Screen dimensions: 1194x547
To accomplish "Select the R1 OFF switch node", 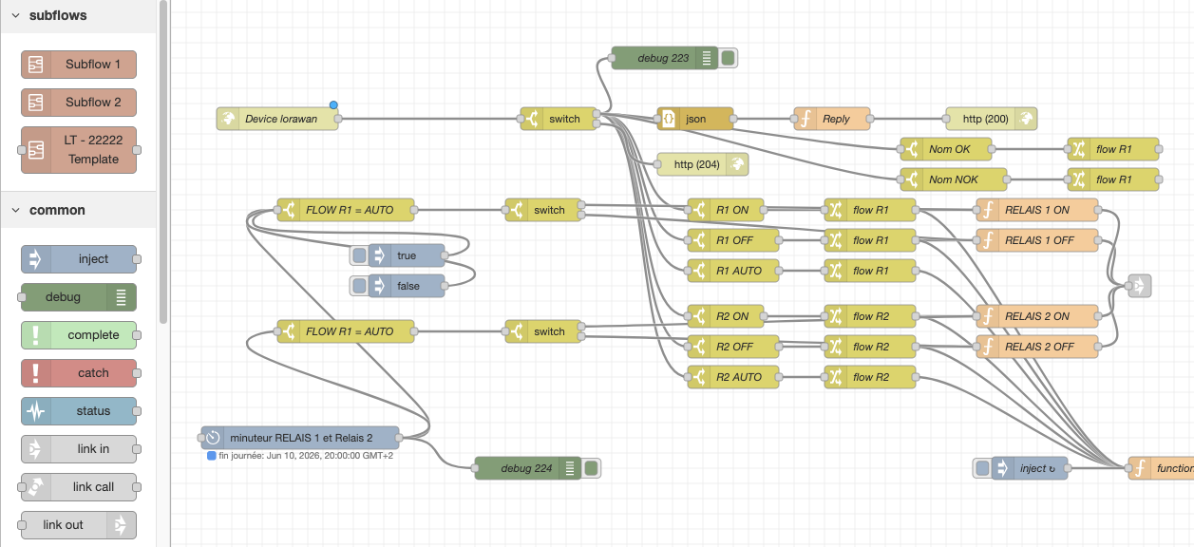I will pos(733,240).
